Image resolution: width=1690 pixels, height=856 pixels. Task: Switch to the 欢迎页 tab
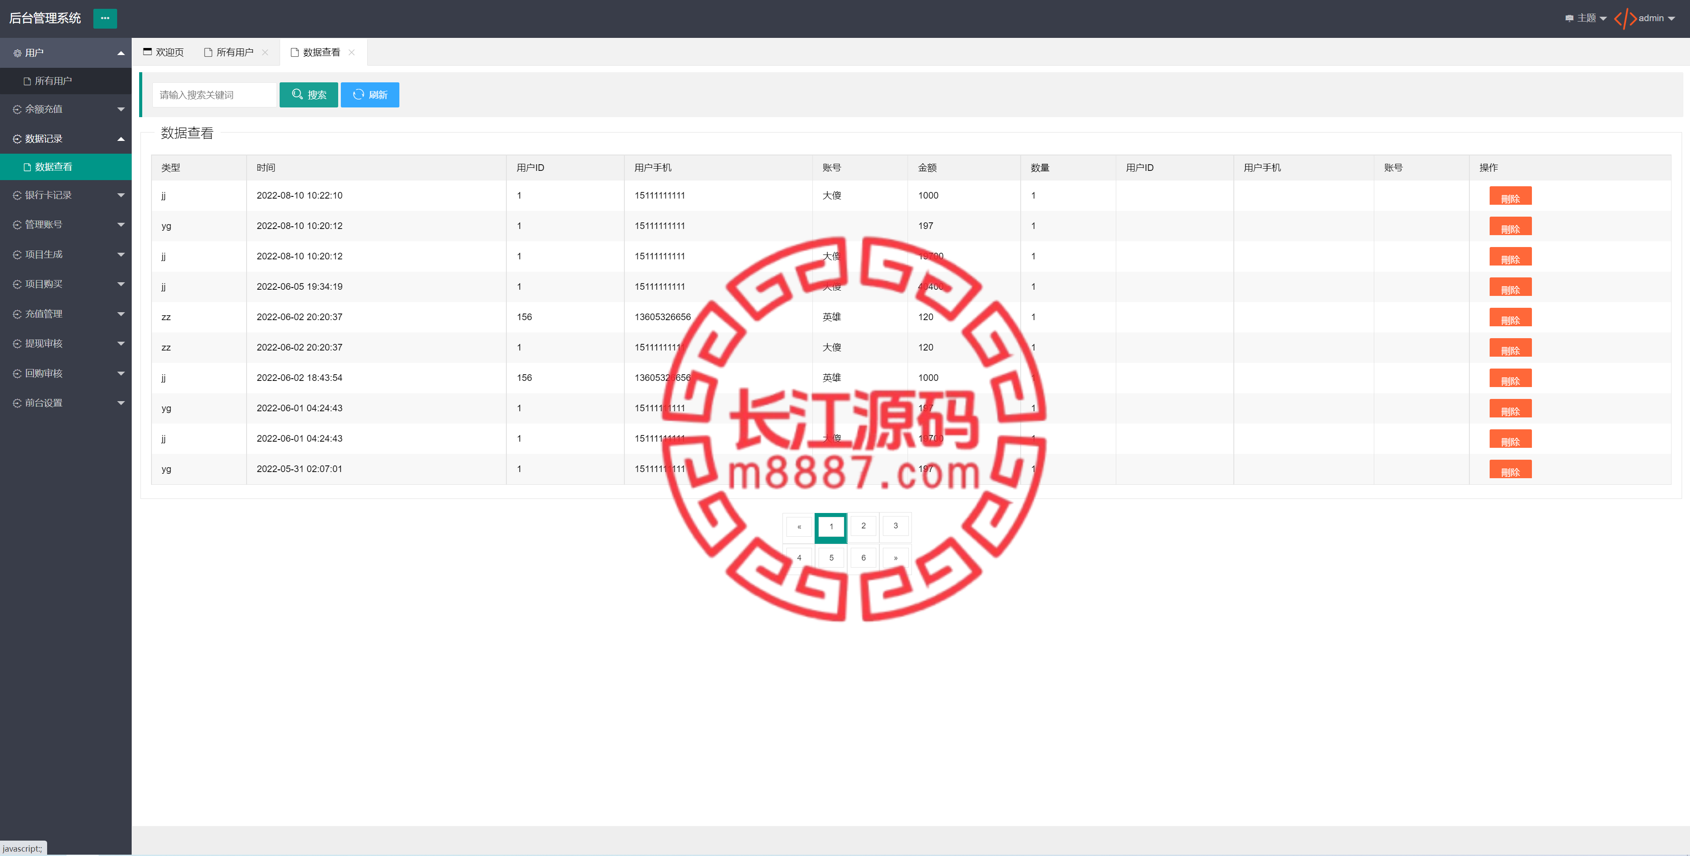coord(163,52)
